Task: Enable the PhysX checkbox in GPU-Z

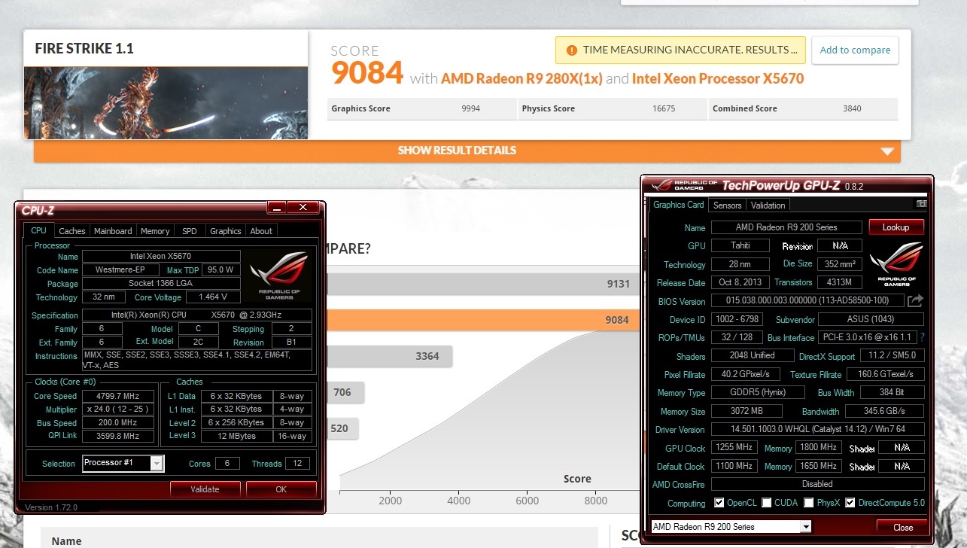Action: pyautogui.click(x=808, y=503)
